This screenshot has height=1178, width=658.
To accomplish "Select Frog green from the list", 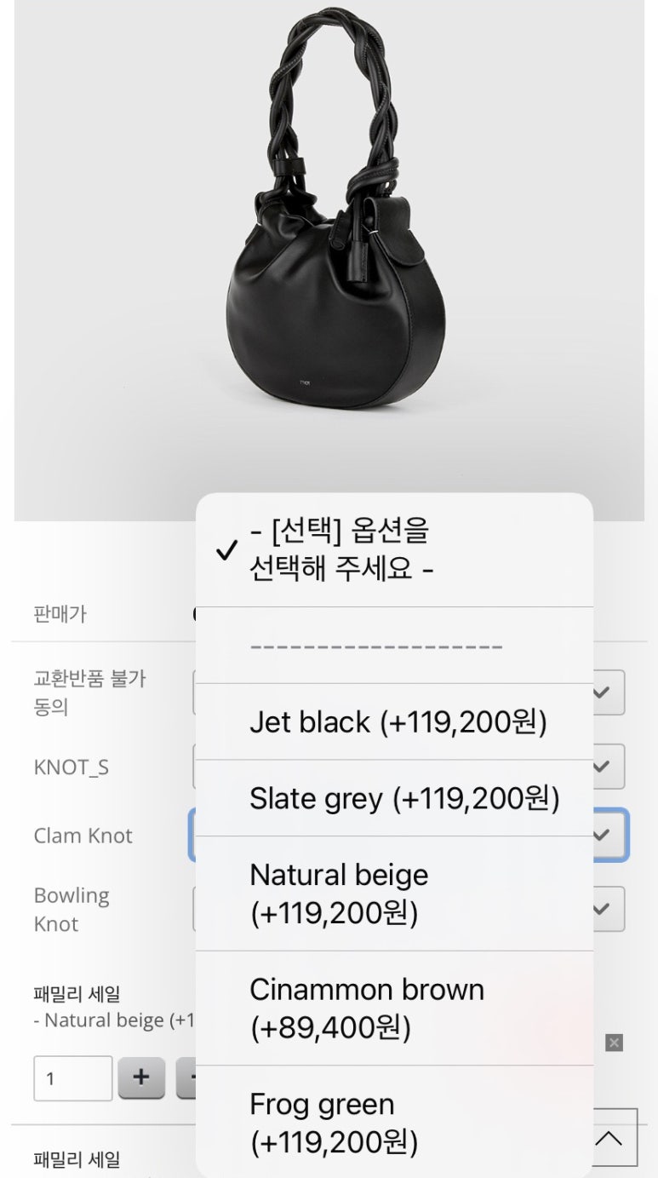I will pos(393,1123).
